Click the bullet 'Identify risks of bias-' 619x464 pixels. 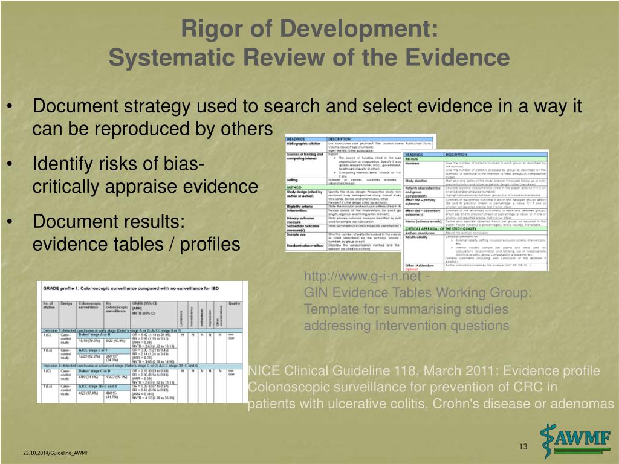tap(118, 164)
